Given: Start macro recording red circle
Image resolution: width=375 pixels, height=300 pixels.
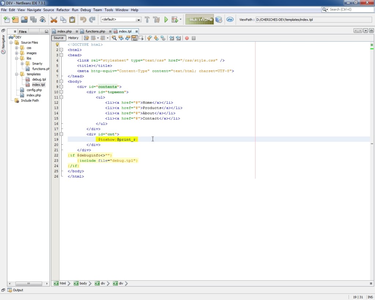Looking at the screenshot, I should pyautogui.click(x=187, y=38).
